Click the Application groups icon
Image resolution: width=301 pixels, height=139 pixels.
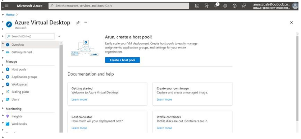pyautogui.click(x=8, y=77)
